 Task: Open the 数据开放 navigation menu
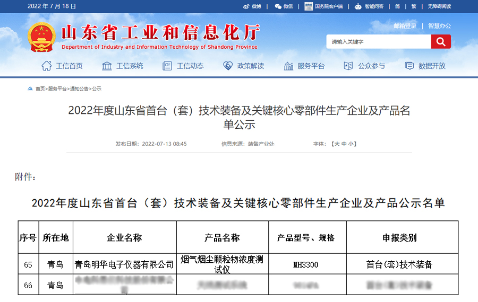click(425, 66)
